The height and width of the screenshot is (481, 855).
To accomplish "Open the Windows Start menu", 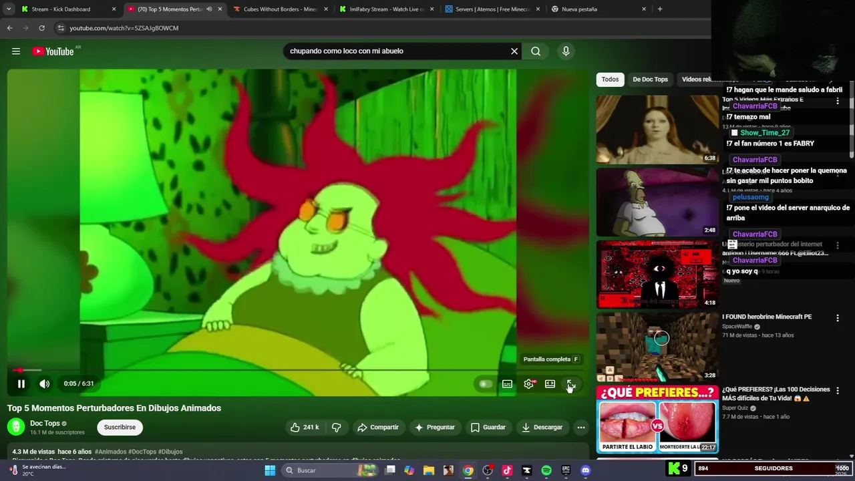I will coord(270,470).
